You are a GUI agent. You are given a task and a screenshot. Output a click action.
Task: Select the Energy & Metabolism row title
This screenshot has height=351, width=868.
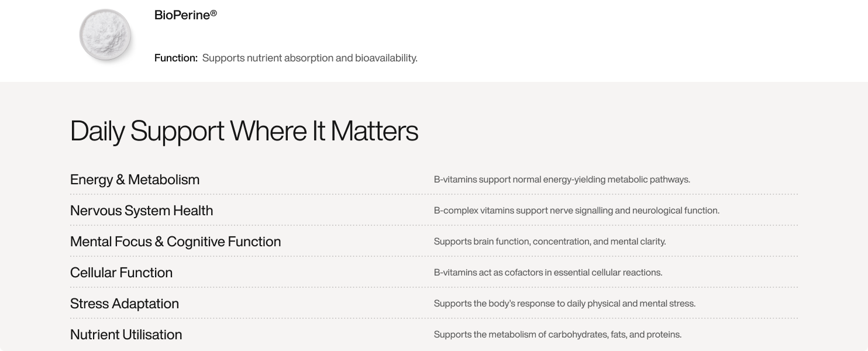(135, 180)
